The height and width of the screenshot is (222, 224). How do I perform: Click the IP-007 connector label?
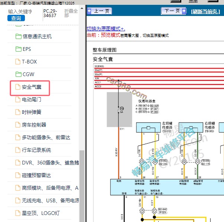pos(155,109)
